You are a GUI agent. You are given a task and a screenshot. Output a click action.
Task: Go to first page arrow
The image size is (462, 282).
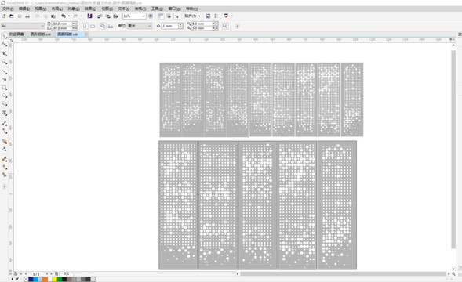click(21, 273)
